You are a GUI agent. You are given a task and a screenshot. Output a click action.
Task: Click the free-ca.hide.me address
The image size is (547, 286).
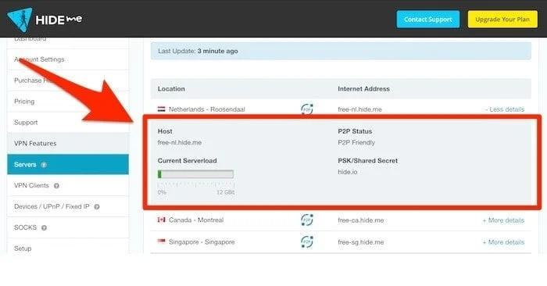click(361, 220)
